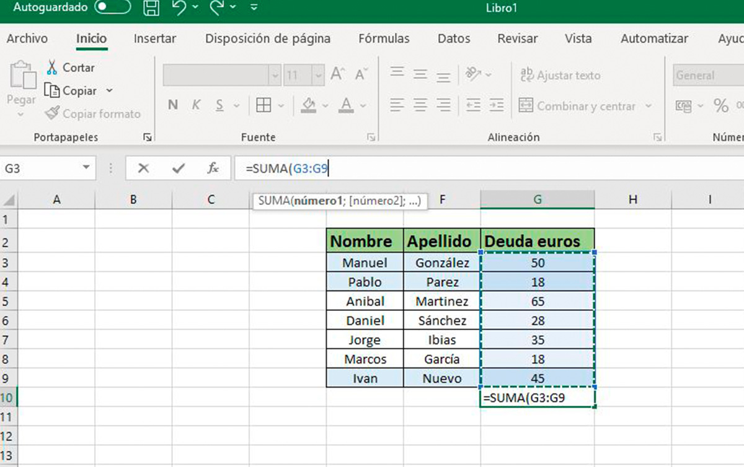Toggle Cursiva (K) italic formatting
This screenshot has width=744, height=467.
[196, 105]
